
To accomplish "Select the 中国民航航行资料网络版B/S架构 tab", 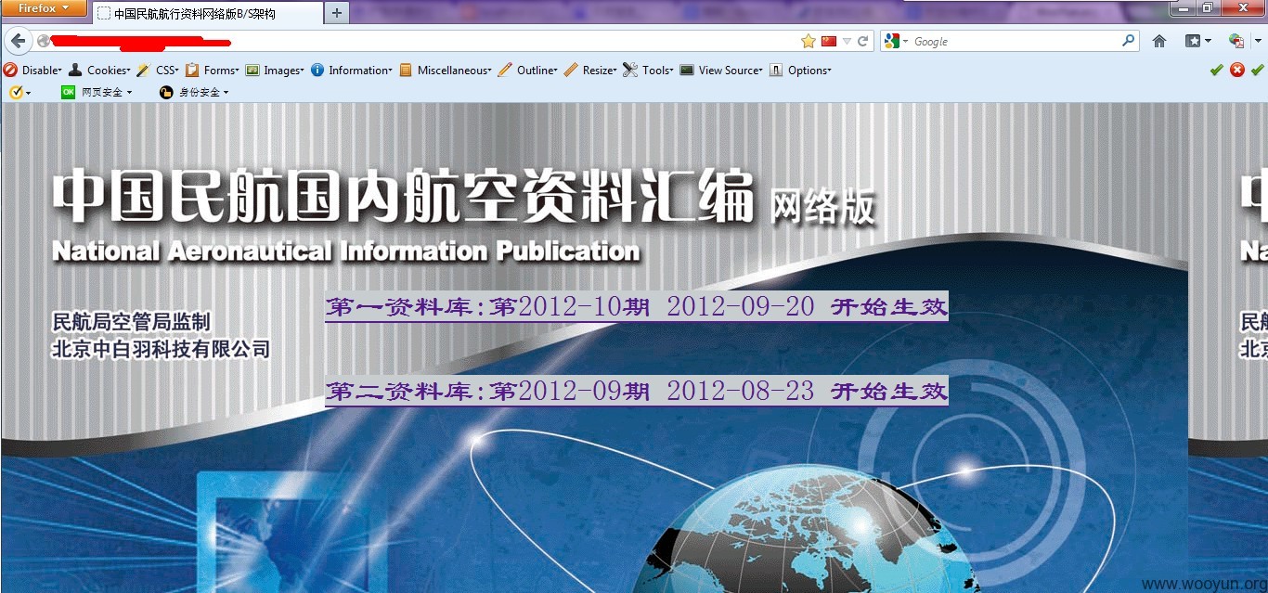I will (206, 13).
